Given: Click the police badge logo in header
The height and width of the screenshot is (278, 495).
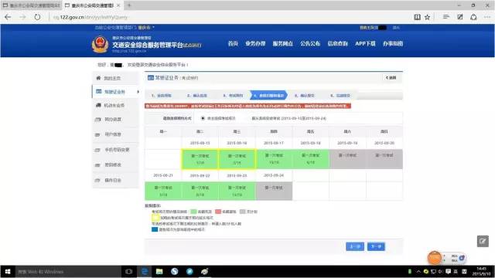Looking at the screenshot, I should pyautogui.click(x=100, y=44).
